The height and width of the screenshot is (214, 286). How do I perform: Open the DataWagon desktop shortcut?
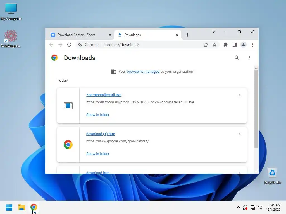coord(11,38)
